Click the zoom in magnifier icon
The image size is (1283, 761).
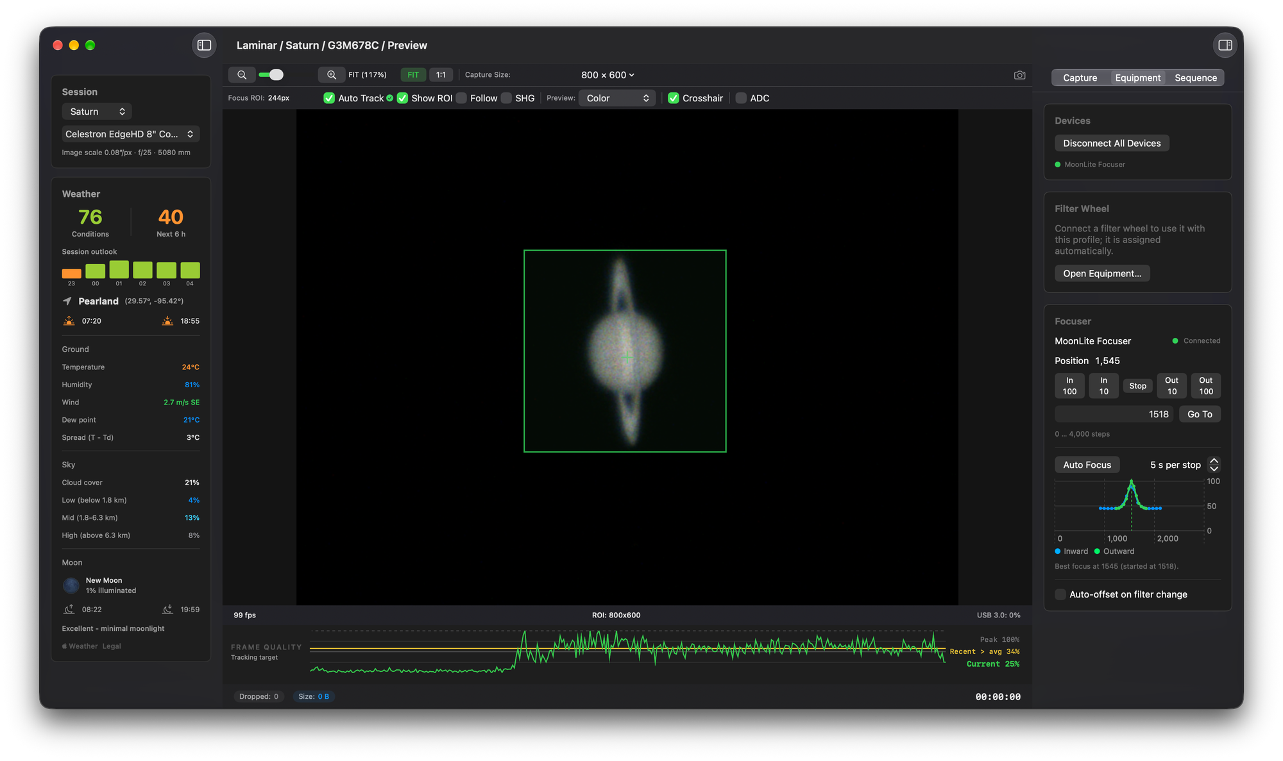332,75
